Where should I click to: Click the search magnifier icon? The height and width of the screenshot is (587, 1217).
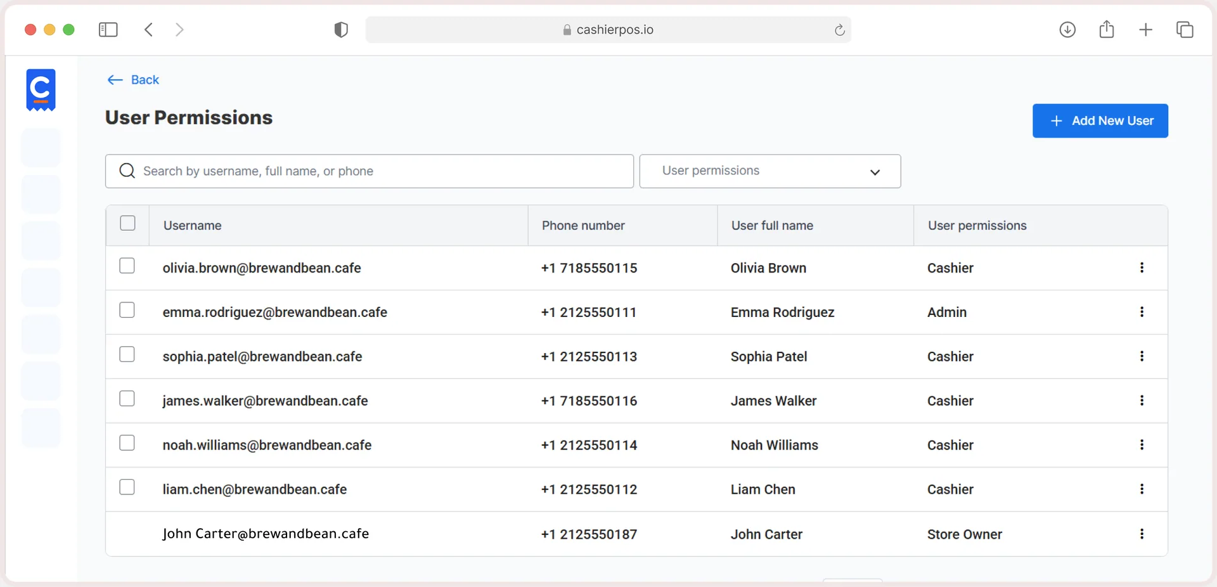[x=127, y=171]
